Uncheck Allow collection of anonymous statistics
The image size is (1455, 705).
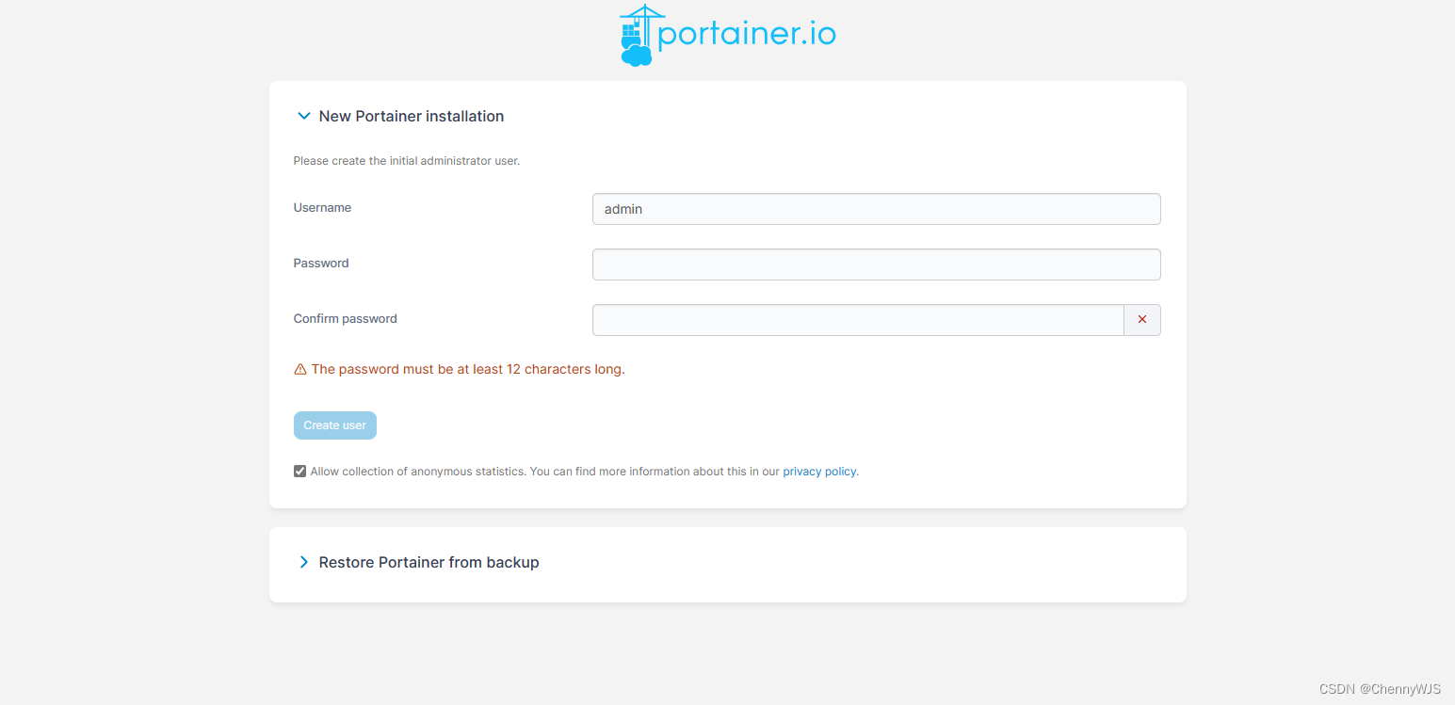coord(299,471)
